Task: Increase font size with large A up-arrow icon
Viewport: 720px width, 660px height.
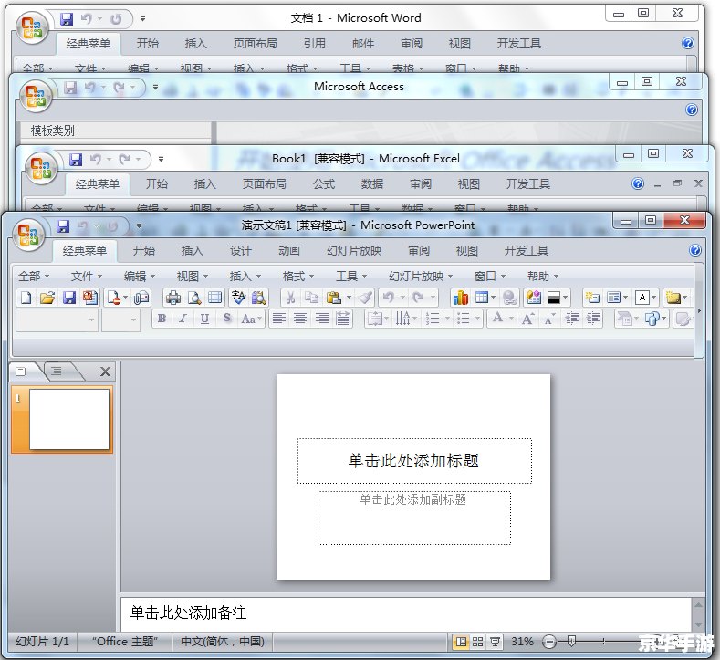Action: point(527,319)
